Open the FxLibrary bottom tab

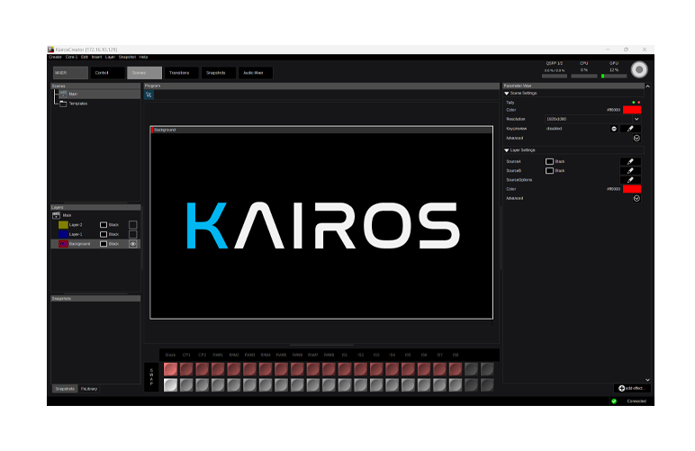(x=89, y=389)
